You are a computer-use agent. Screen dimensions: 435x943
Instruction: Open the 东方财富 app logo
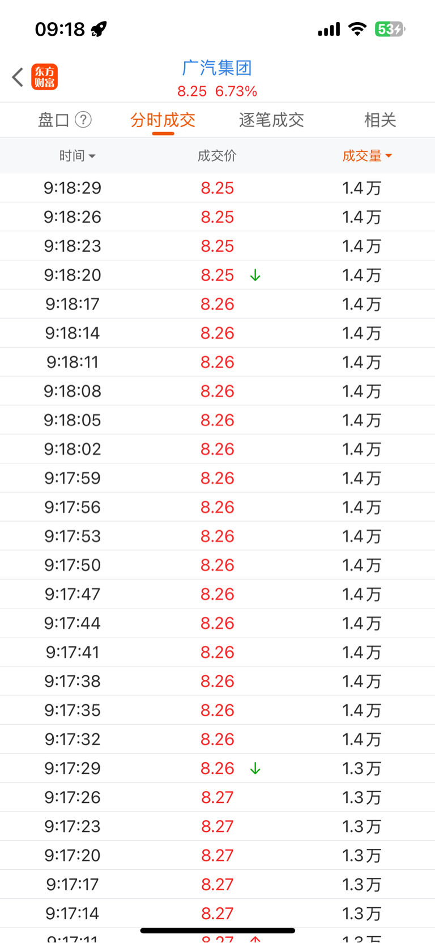(x=45, y=77)
